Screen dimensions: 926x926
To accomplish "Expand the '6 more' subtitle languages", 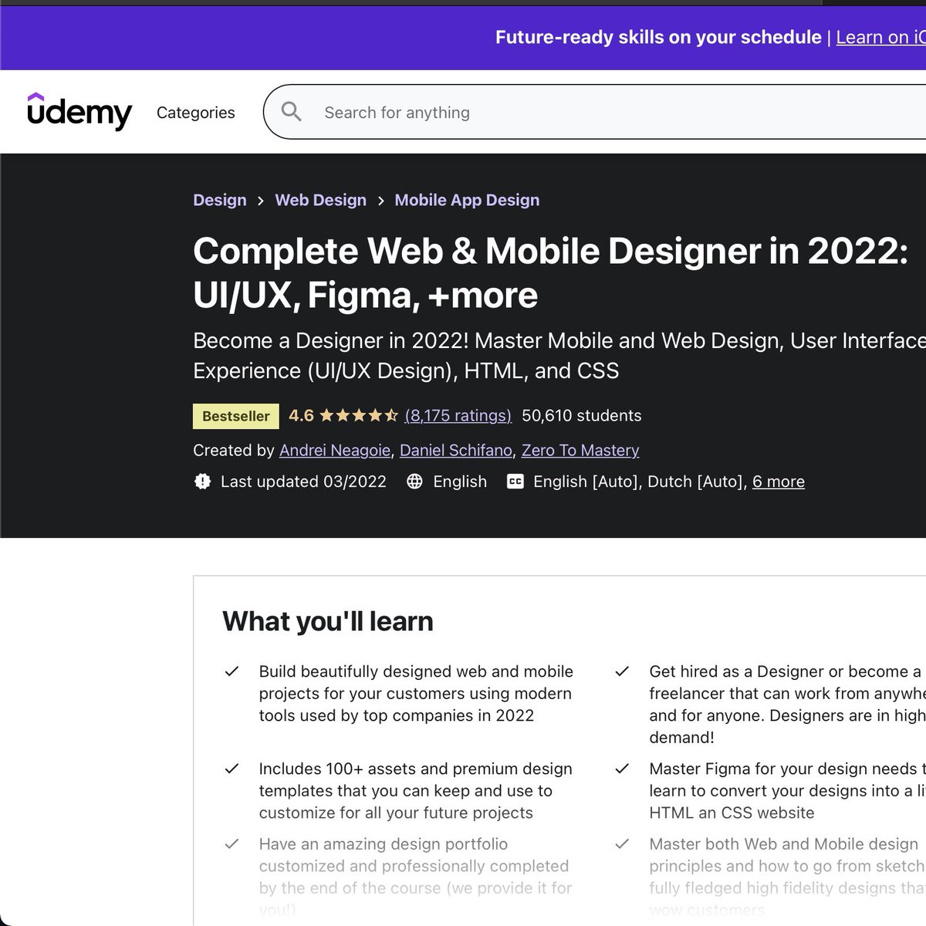I will (x=779, y=482).
